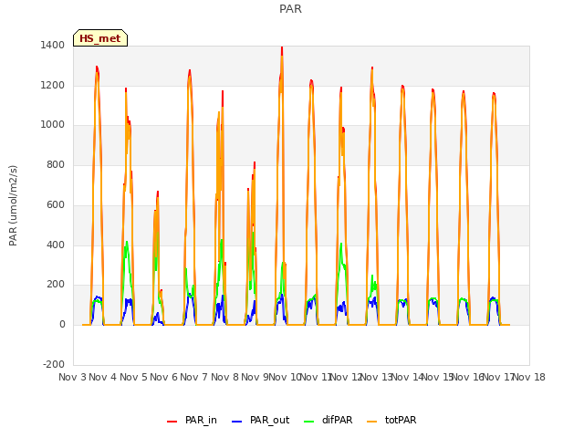Click the PAR chart title
The height and width of the screenshot is (438, 584).
(x=290, y=9)
